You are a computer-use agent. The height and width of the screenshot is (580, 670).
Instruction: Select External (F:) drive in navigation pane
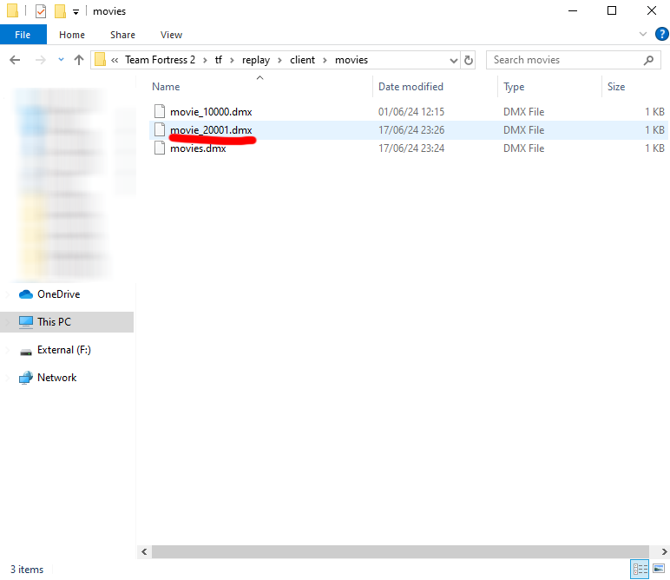[x=64, y=350]
